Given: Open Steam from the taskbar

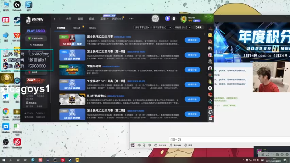Looking at the screenshot, I should click(x=70, y=160).
